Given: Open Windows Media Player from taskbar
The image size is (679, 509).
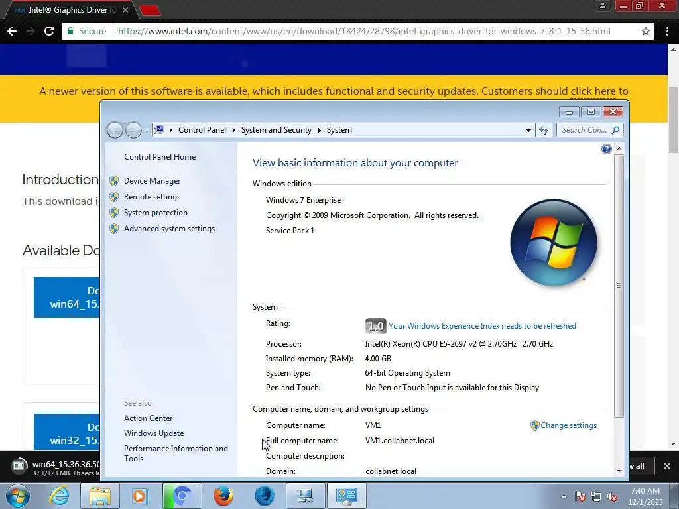Looking at the screenshot, I should 139,496.
